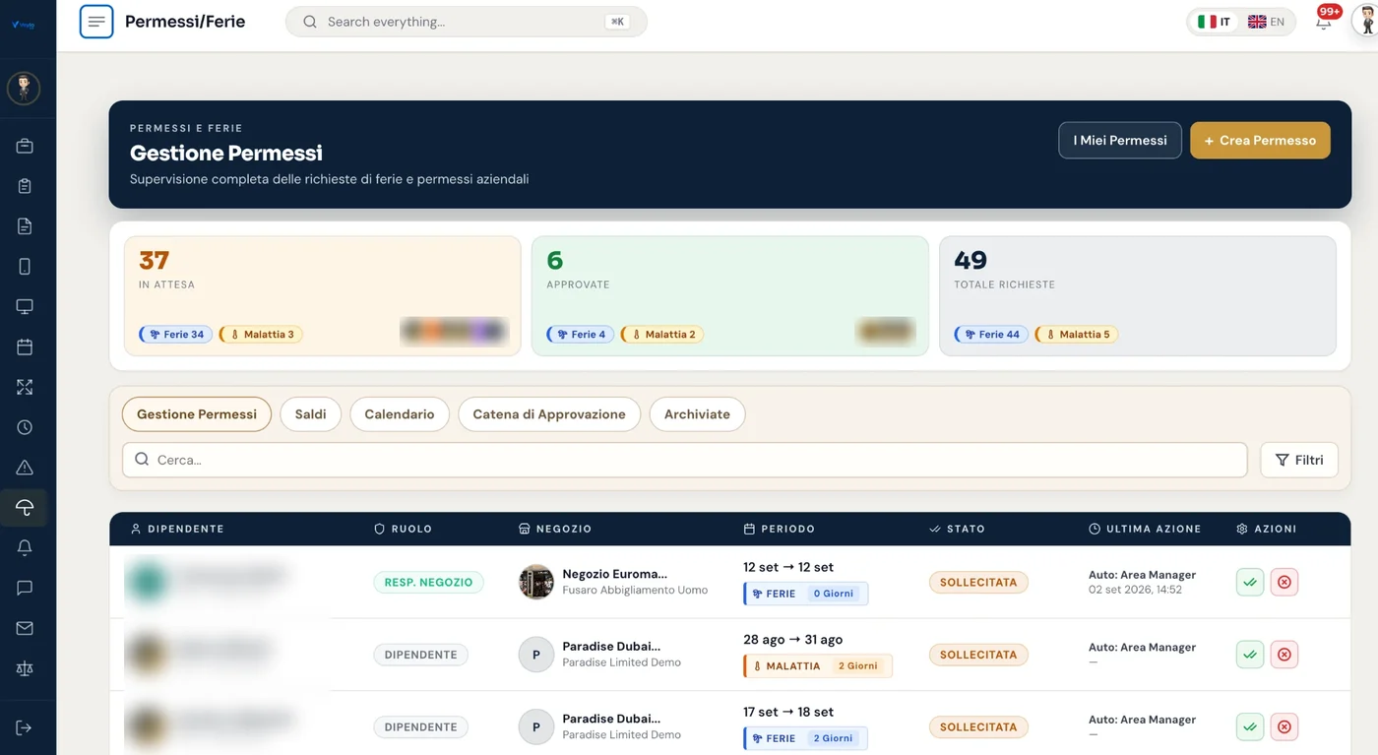This screenshot has width=1378, height=755.
Task: Go to the calendar icon in the sidebar
Action: pyautogui.click(x=25, y=346)
